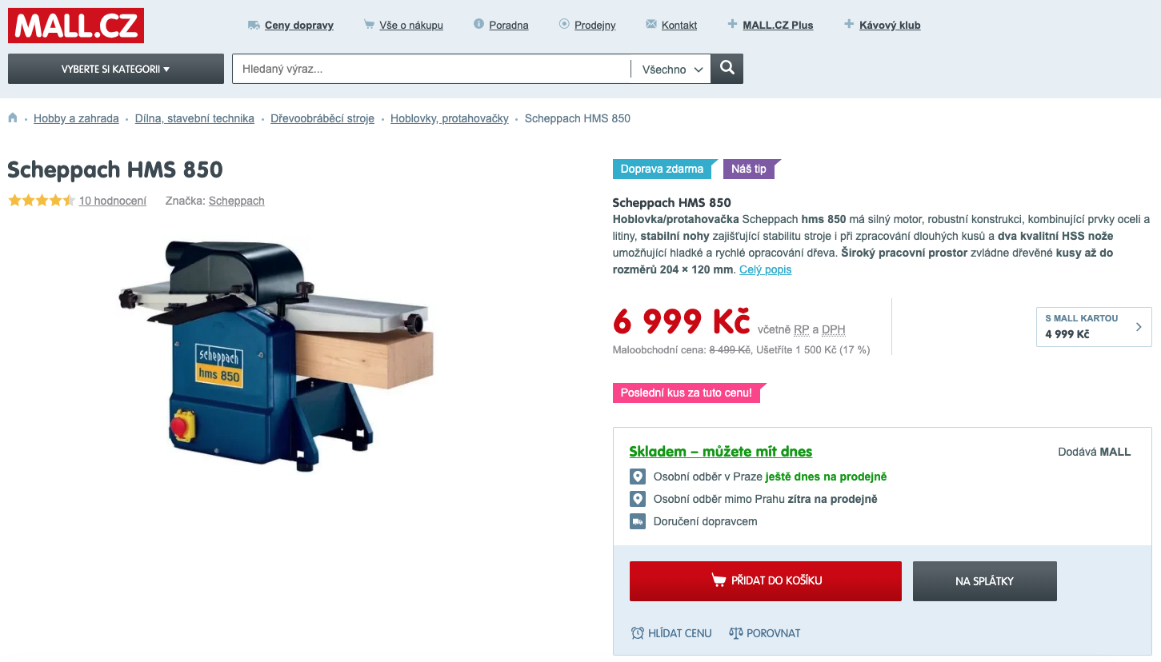Click the scales Porovnat icon
The height and width of the screenshot is (662, 1161).
(736, 633)
